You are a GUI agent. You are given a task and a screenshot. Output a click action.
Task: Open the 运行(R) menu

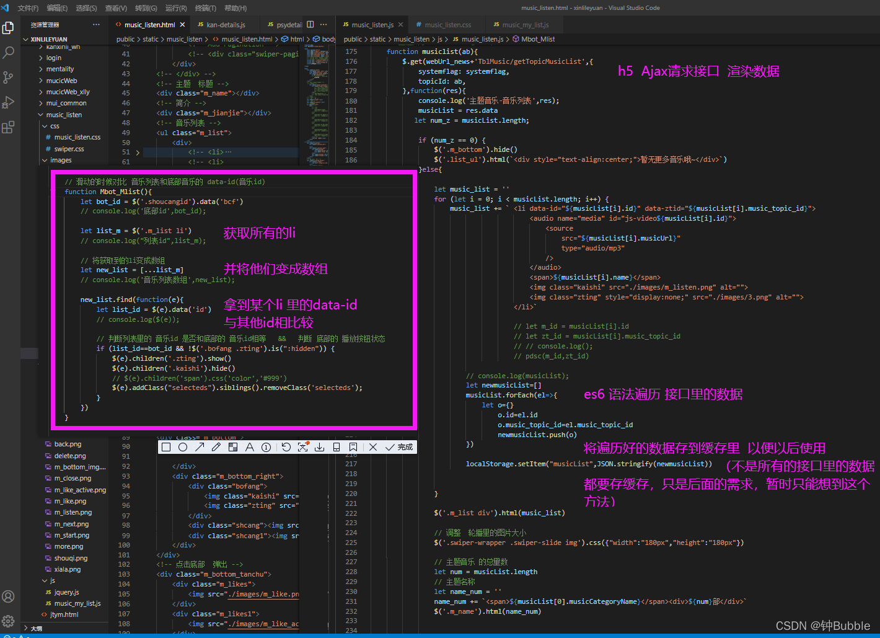[176, 8]
